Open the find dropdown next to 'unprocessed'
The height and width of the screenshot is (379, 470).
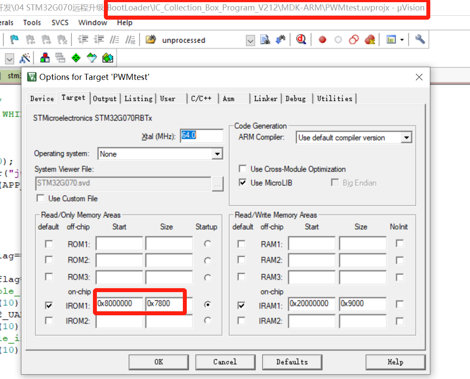(x=250, y=40)
